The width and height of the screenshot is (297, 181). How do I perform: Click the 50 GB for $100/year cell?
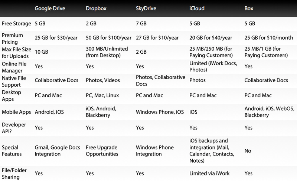click(x=108, y=38)
